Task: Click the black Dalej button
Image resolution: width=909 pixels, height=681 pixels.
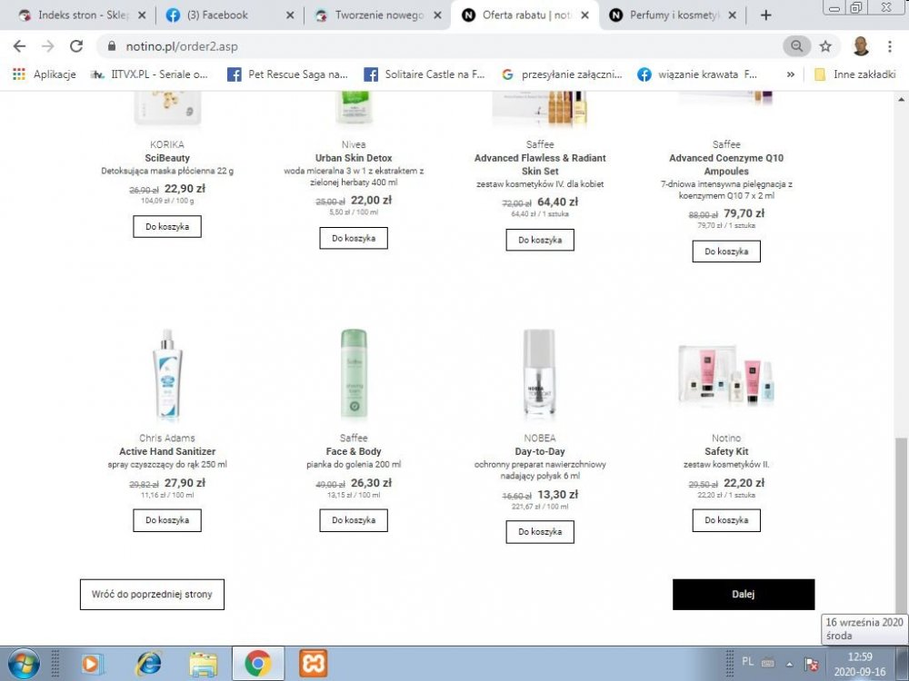Action: (744, 594)
